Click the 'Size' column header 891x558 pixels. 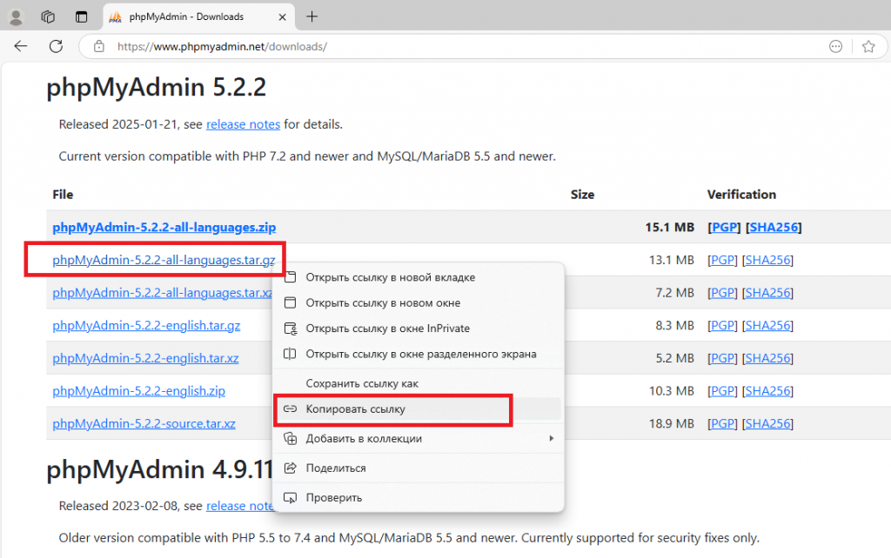582,195
